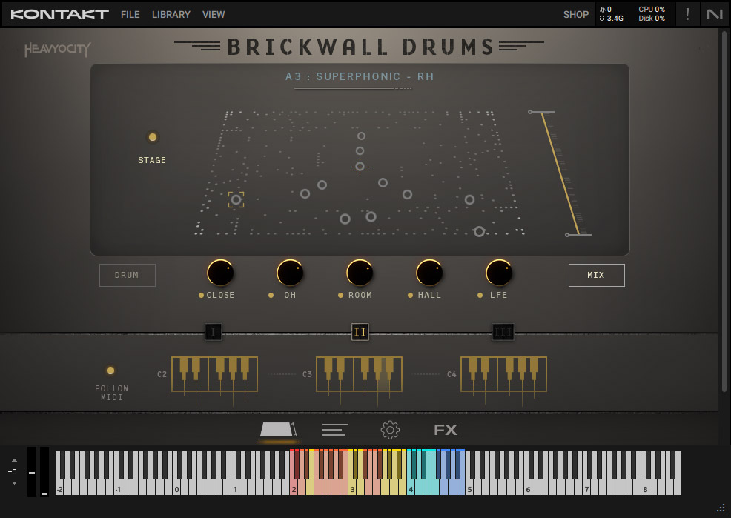This screenshot has height=518, width=731.
Task: Select the topmost drum circle on stage
Action: coord(361,136)
